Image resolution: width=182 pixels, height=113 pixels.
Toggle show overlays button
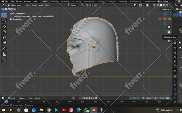click(x=147, y=5)
